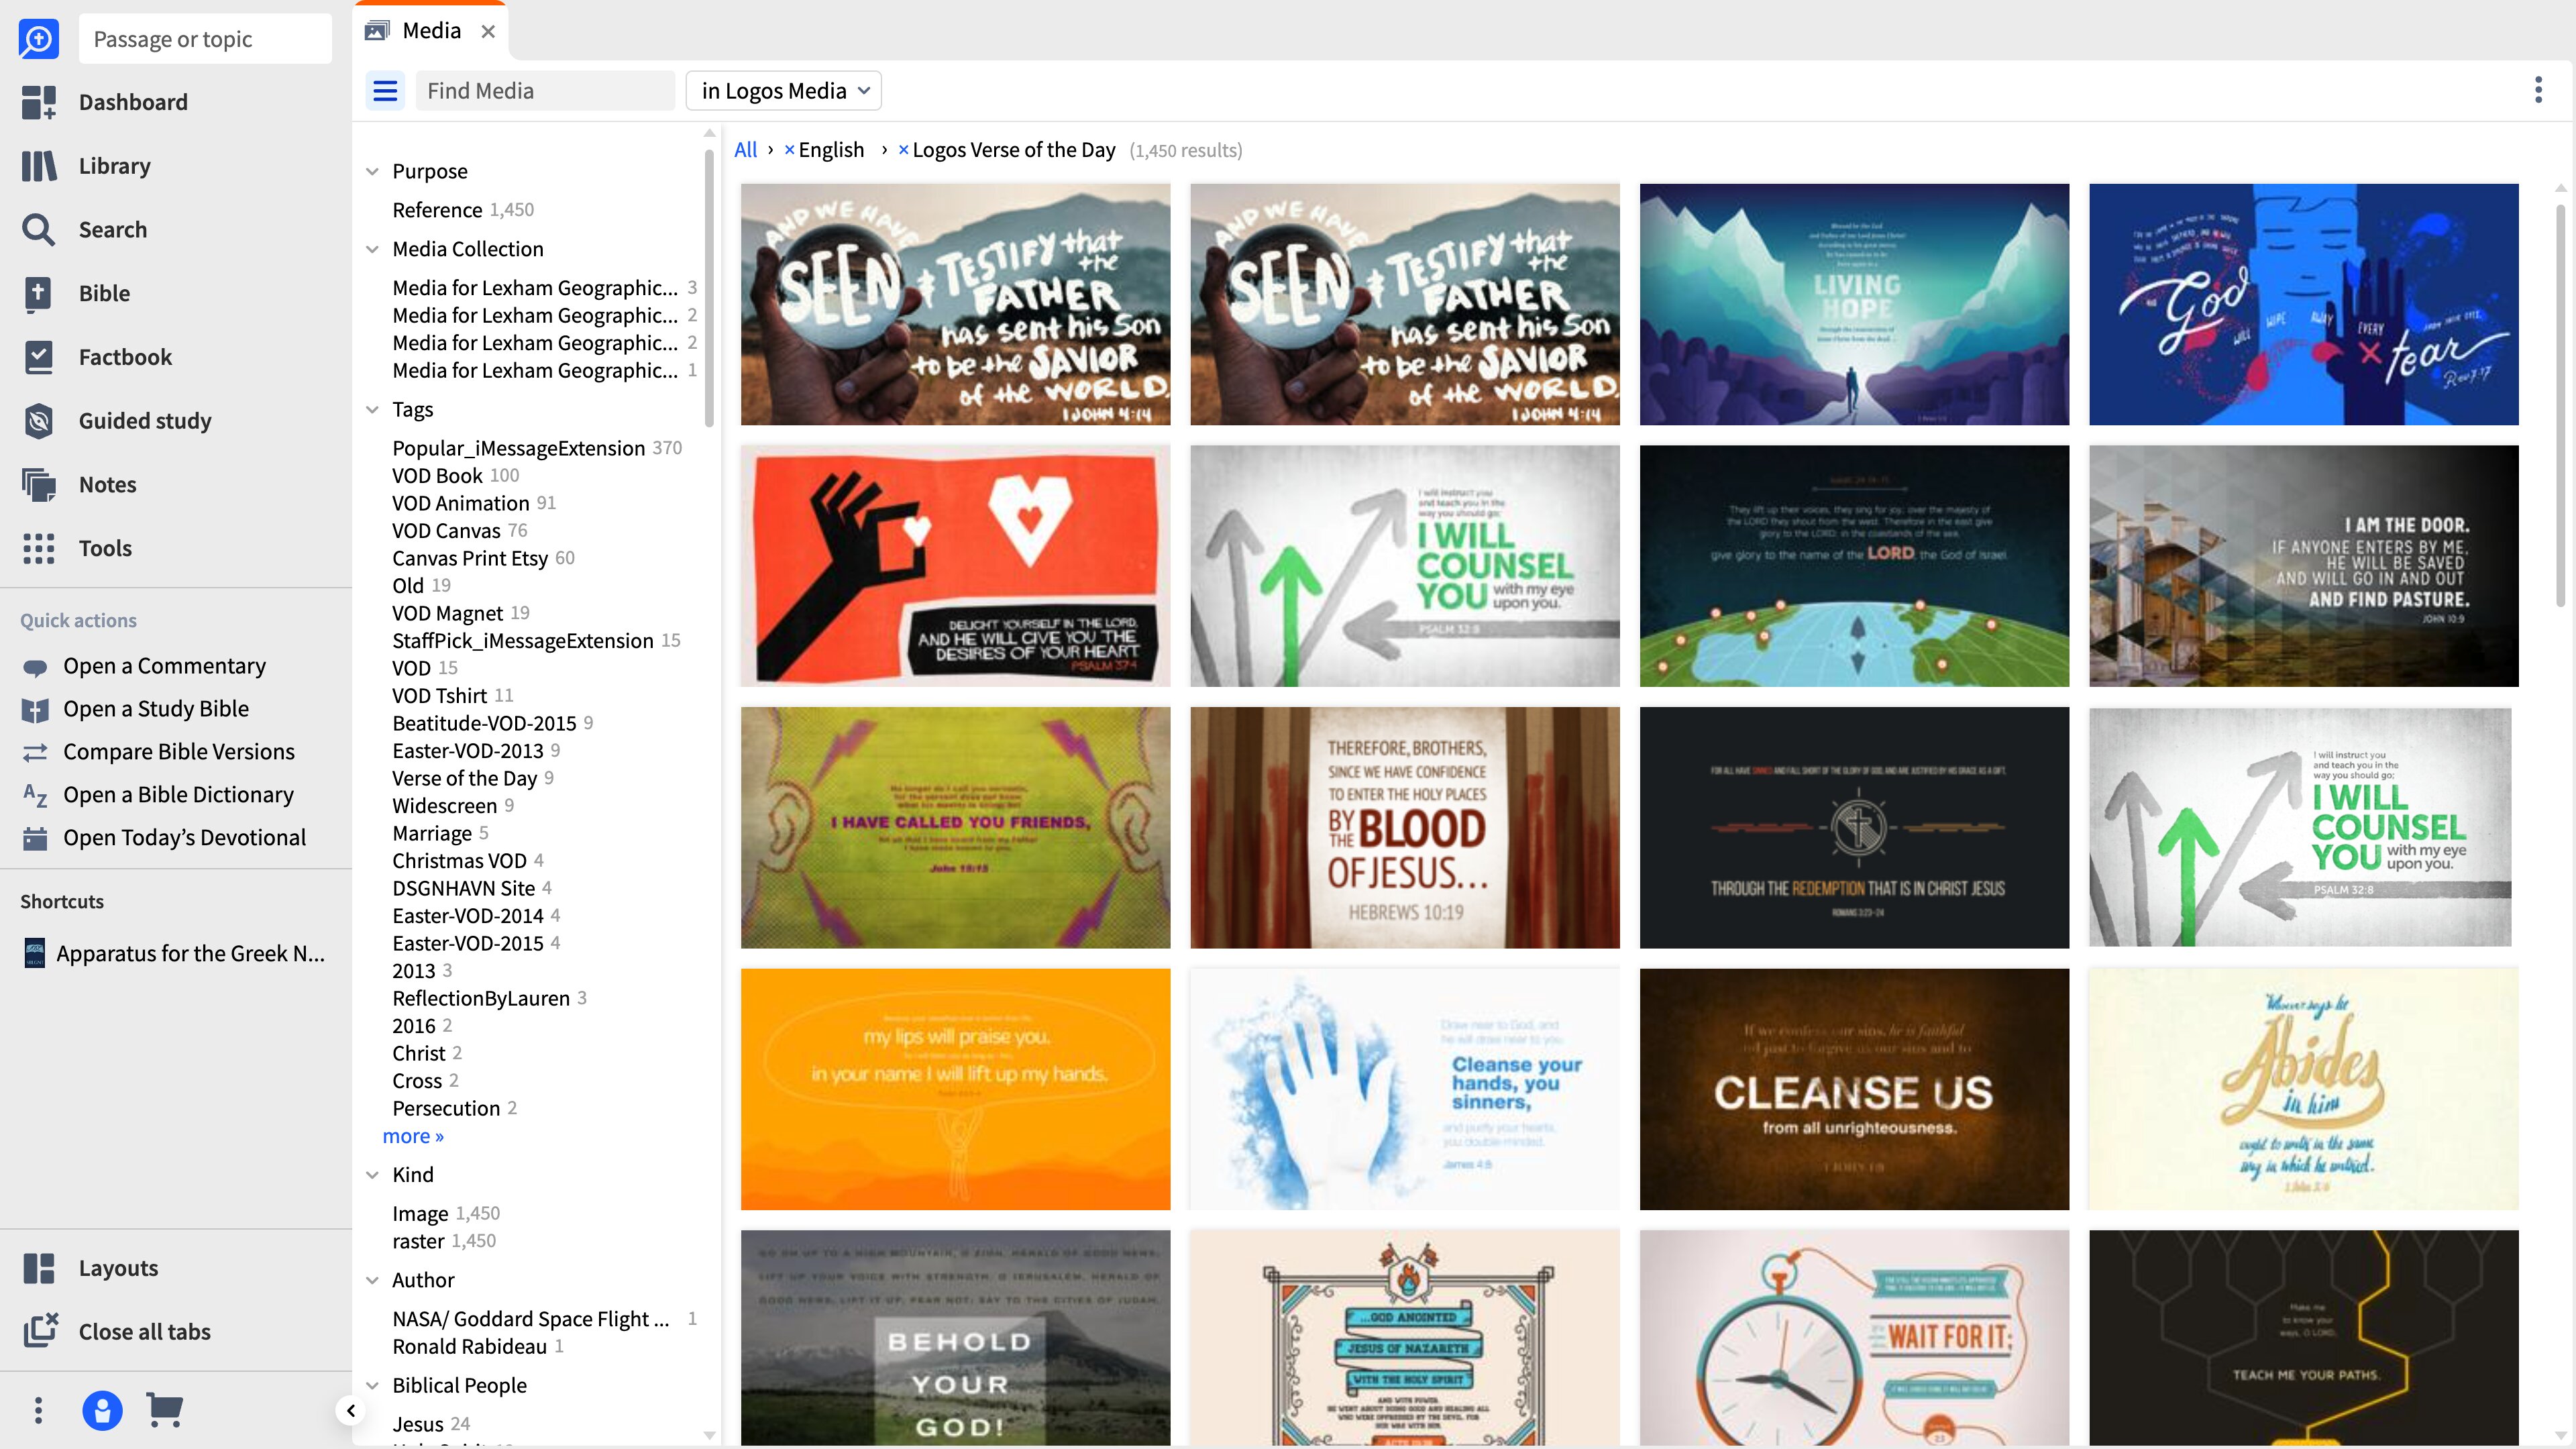Open the 'in Logos Media' dropdown

pos(784,91)
